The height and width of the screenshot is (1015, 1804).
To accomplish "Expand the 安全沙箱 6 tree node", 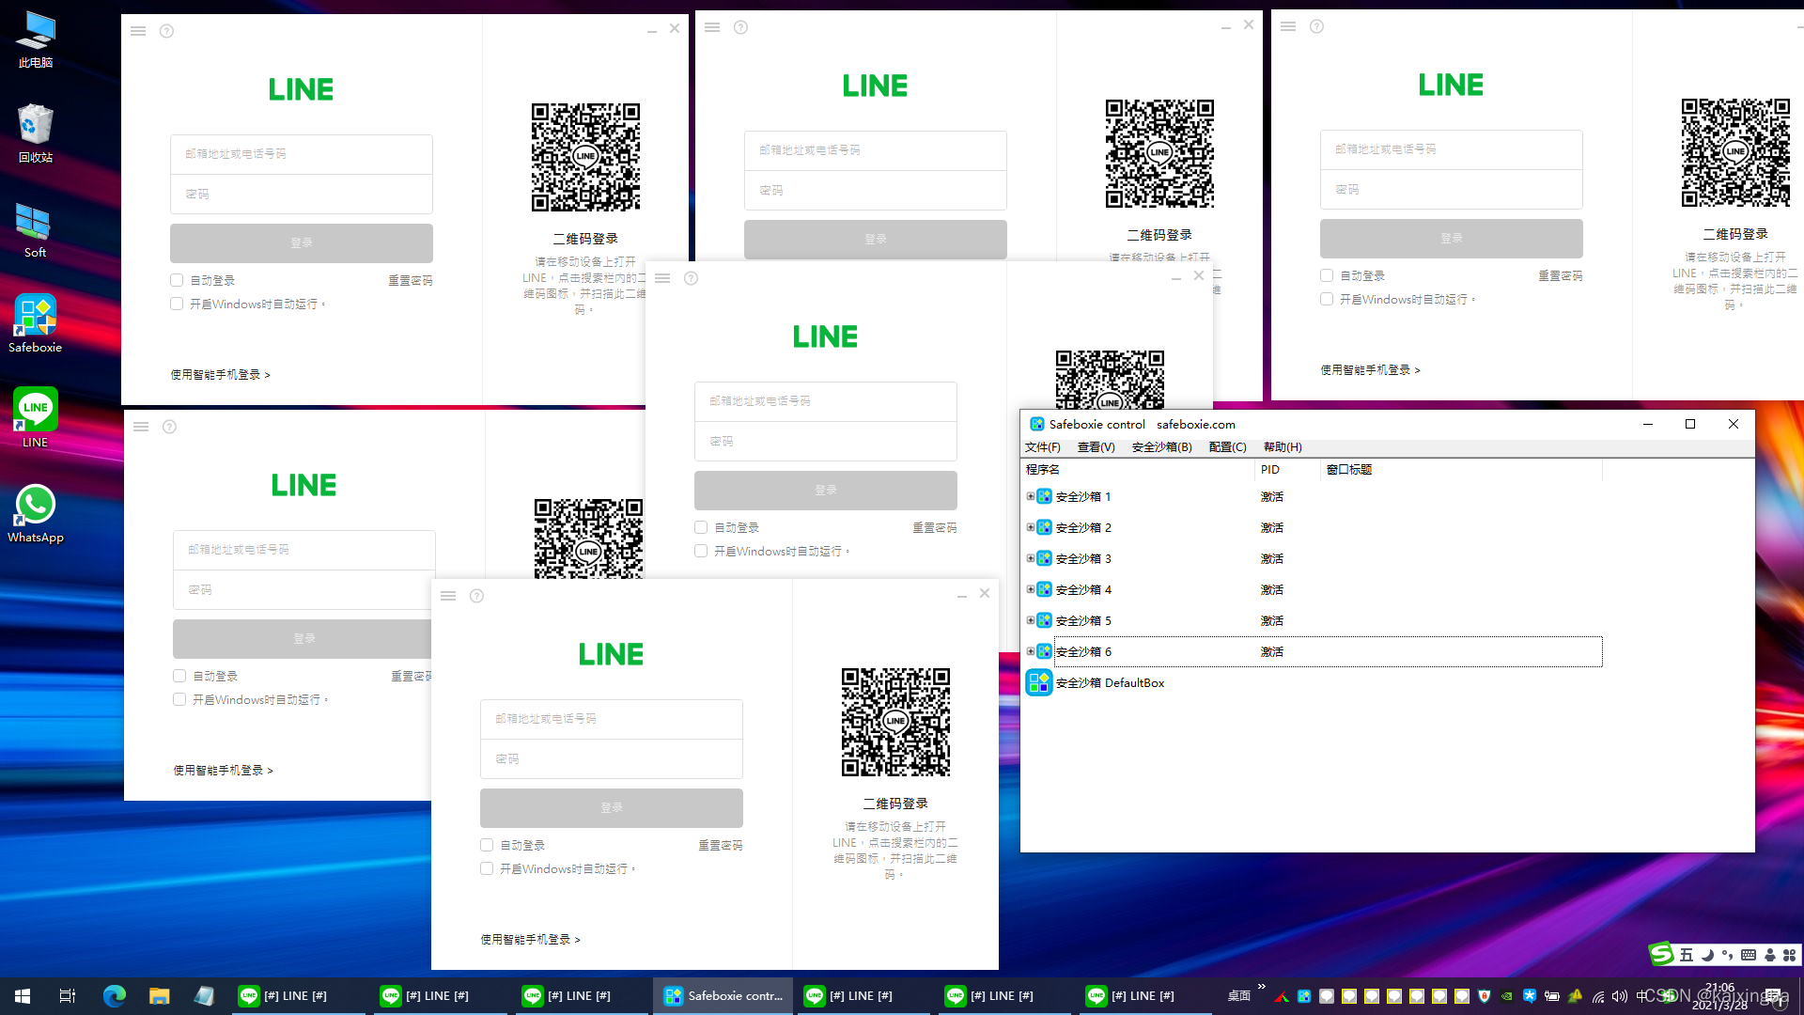I will [1031, 651].
